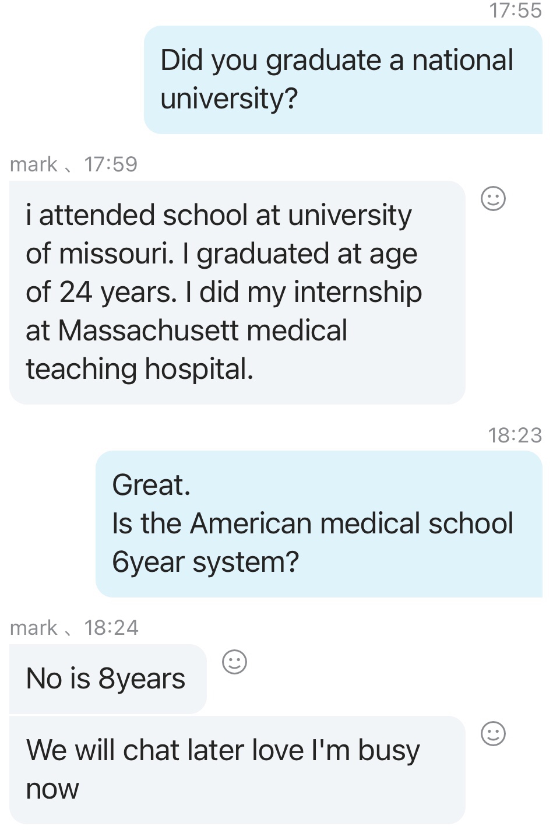Tap the "Great." line in the blue message

tap(152, 485)
